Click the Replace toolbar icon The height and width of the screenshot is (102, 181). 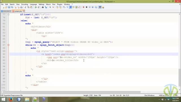coord(46,7)
